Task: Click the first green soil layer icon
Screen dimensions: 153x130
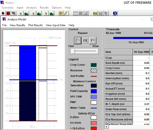Action: [26, 14]
